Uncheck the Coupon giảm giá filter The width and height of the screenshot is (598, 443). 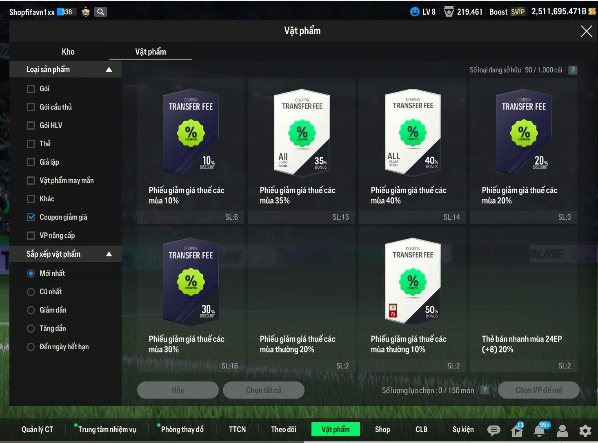tap(31, 217)
